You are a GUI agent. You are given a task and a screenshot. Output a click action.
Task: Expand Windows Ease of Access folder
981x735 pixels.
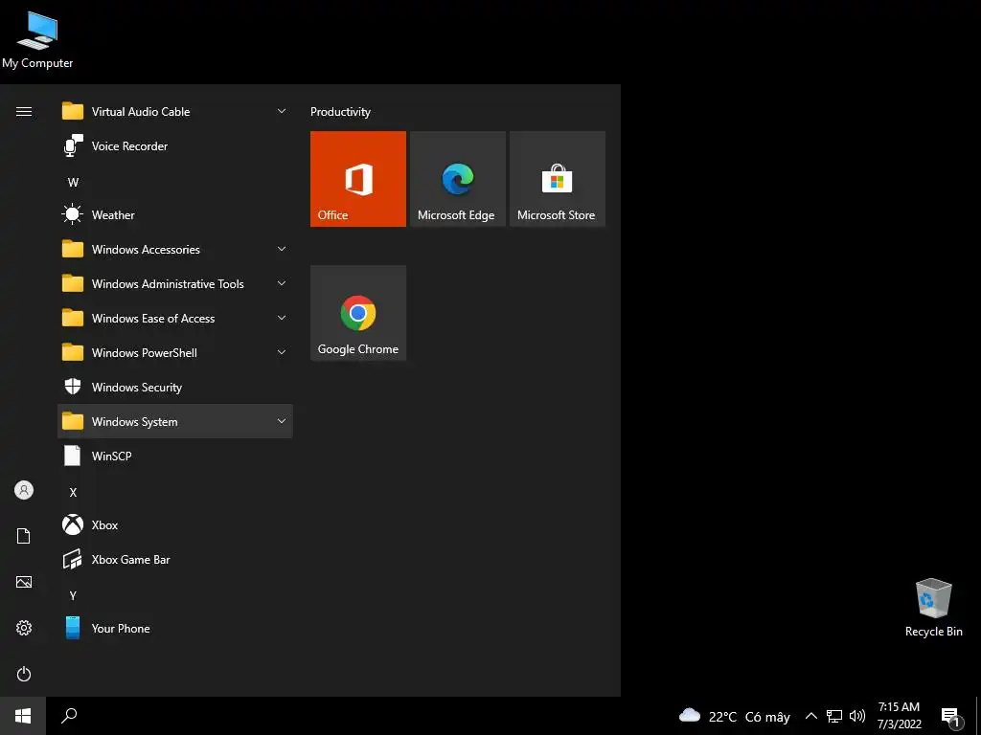click(175, 318)
